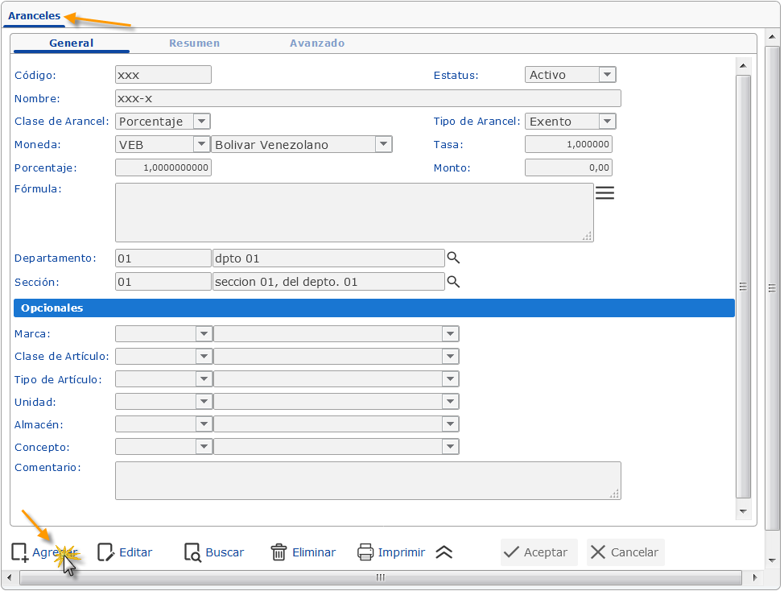Switch to the Resumen tab
Viewport: 784px width, 591px height.
point(194,43)
